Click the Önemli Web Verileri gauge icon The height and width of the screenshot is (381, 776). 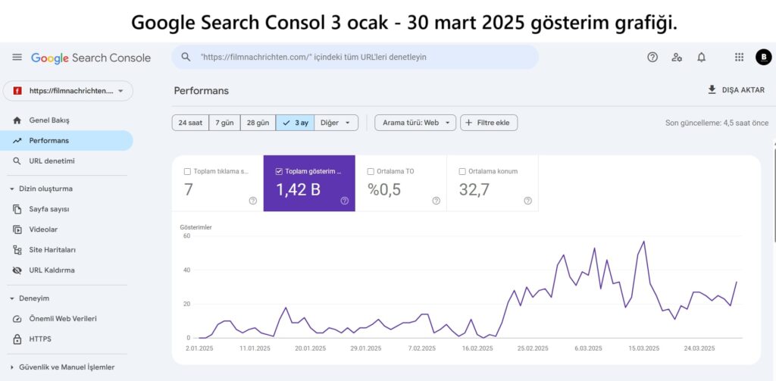click(x=17, y=319)
